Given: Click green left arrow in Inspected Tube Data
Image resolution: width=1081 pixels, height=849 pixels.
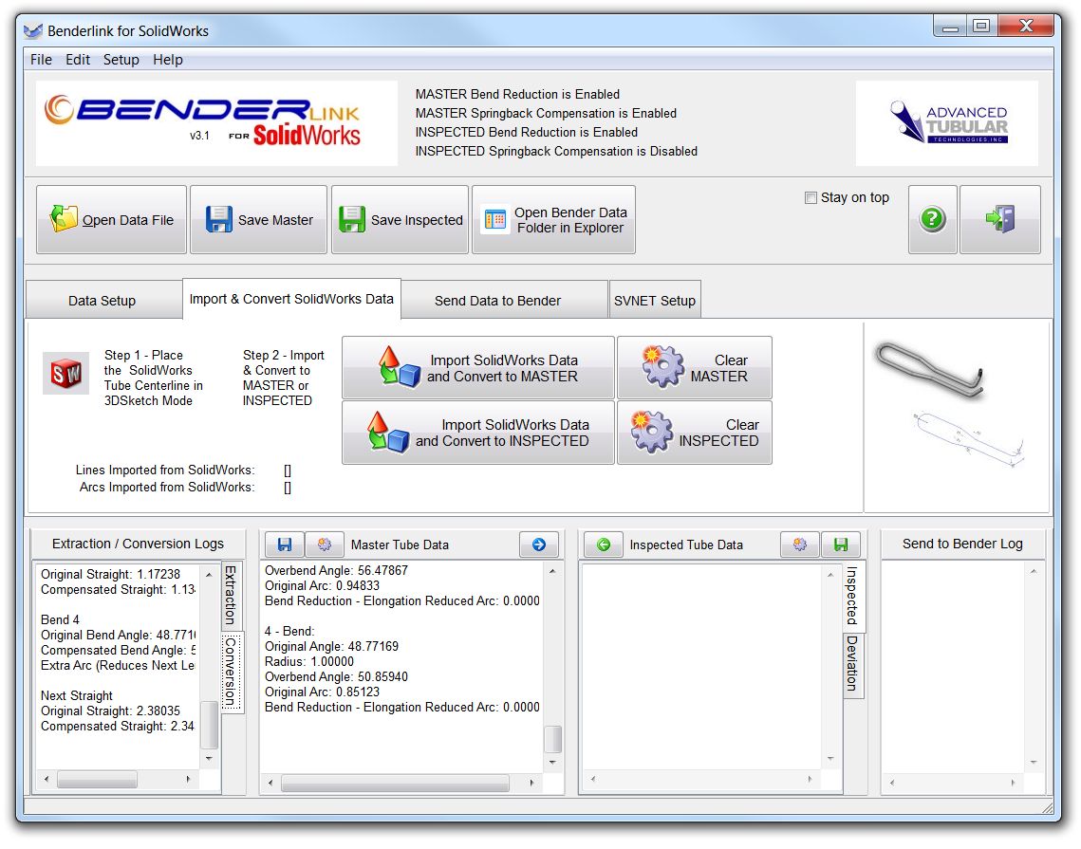Looking at the screenshot, I should [x=603, y=544].
